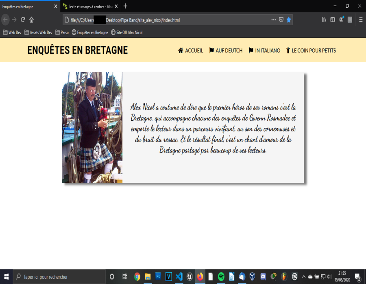Go to the ACCUEIL nav link
The image size is (366, 284).
coord(190,51)
